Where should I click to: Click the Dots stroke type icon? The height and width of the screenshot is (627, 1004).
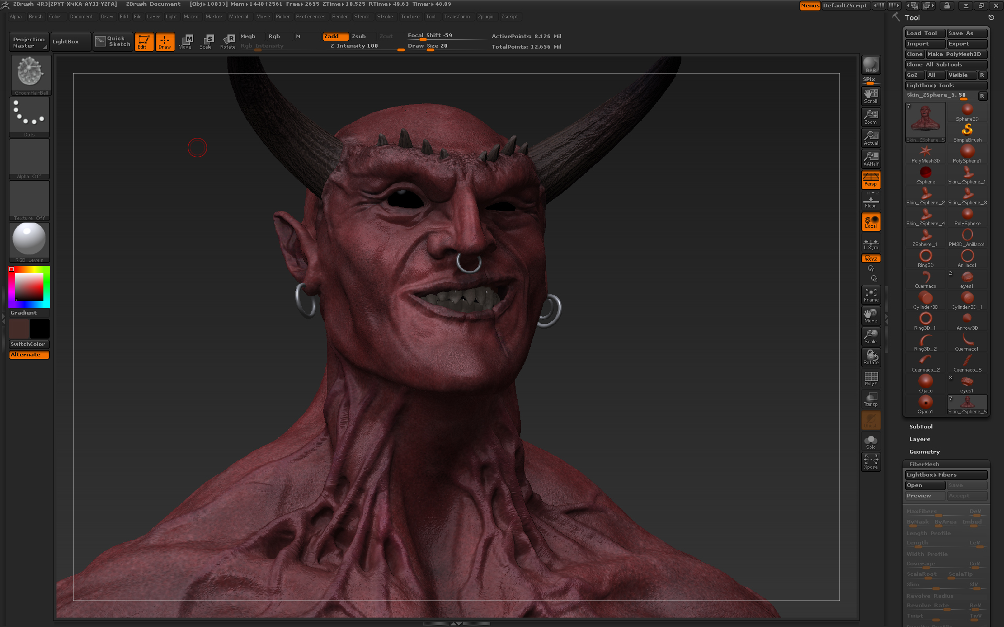pos(29,115)
